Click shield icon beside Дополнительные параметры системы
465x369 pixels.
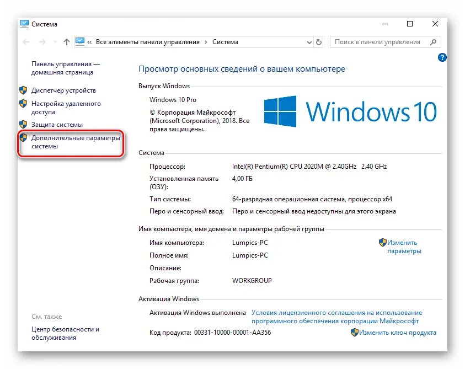[23, 138]
